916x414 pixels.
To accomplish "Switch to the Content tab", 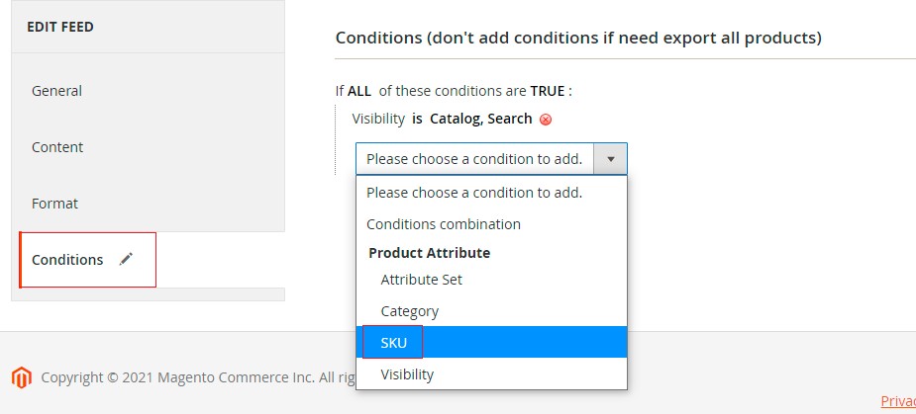I will [57, 147].
